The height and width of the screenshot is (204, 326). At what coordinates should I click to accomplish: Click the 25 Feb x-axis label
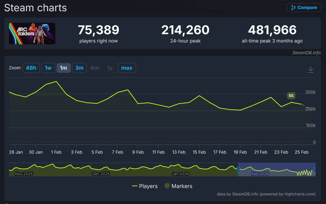tap(302, 152)
